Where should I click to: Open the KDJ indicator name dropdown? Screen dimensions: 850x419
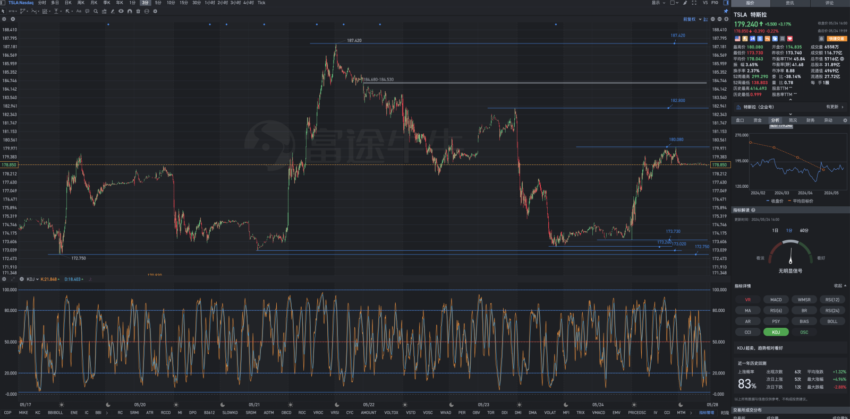coord(32,279)
